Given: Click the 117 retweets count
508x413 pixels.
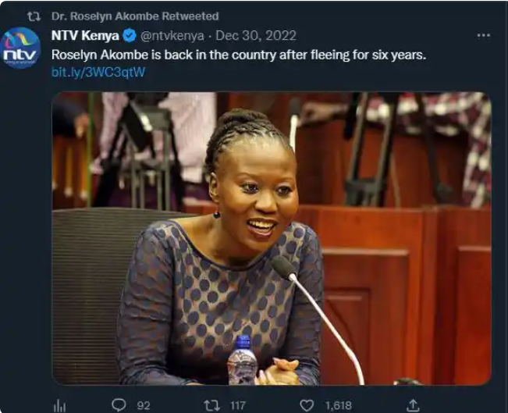Looking at the screenshot, I should pos(238,405).
